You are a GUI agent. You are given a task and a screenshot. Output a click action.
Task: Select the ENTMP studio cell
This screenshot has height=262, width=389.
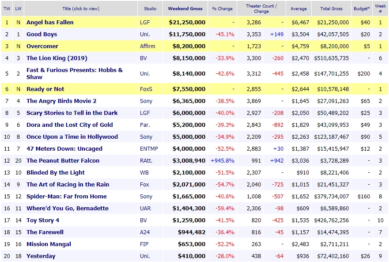149,148
